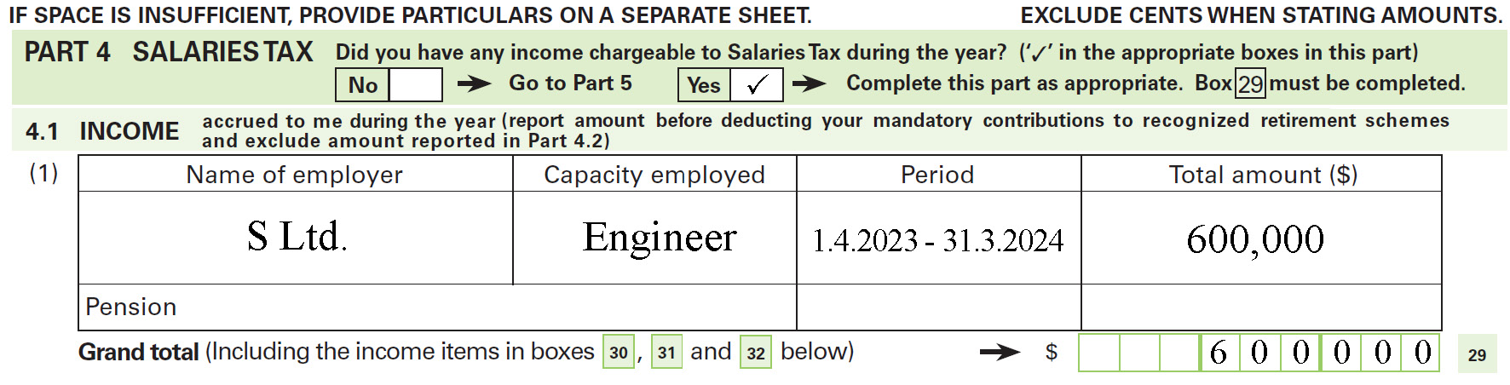Click the green box 32 reference
This screenshot has height=385, width=1510.
point(756,353)
